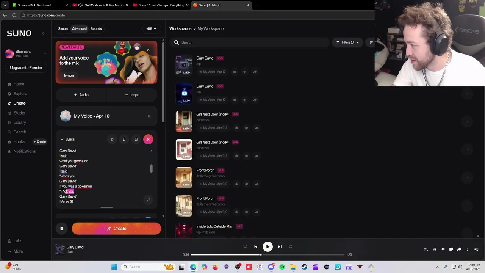Click the browser address bar
The height and width of the screenshot is (273, 485).
197,15
